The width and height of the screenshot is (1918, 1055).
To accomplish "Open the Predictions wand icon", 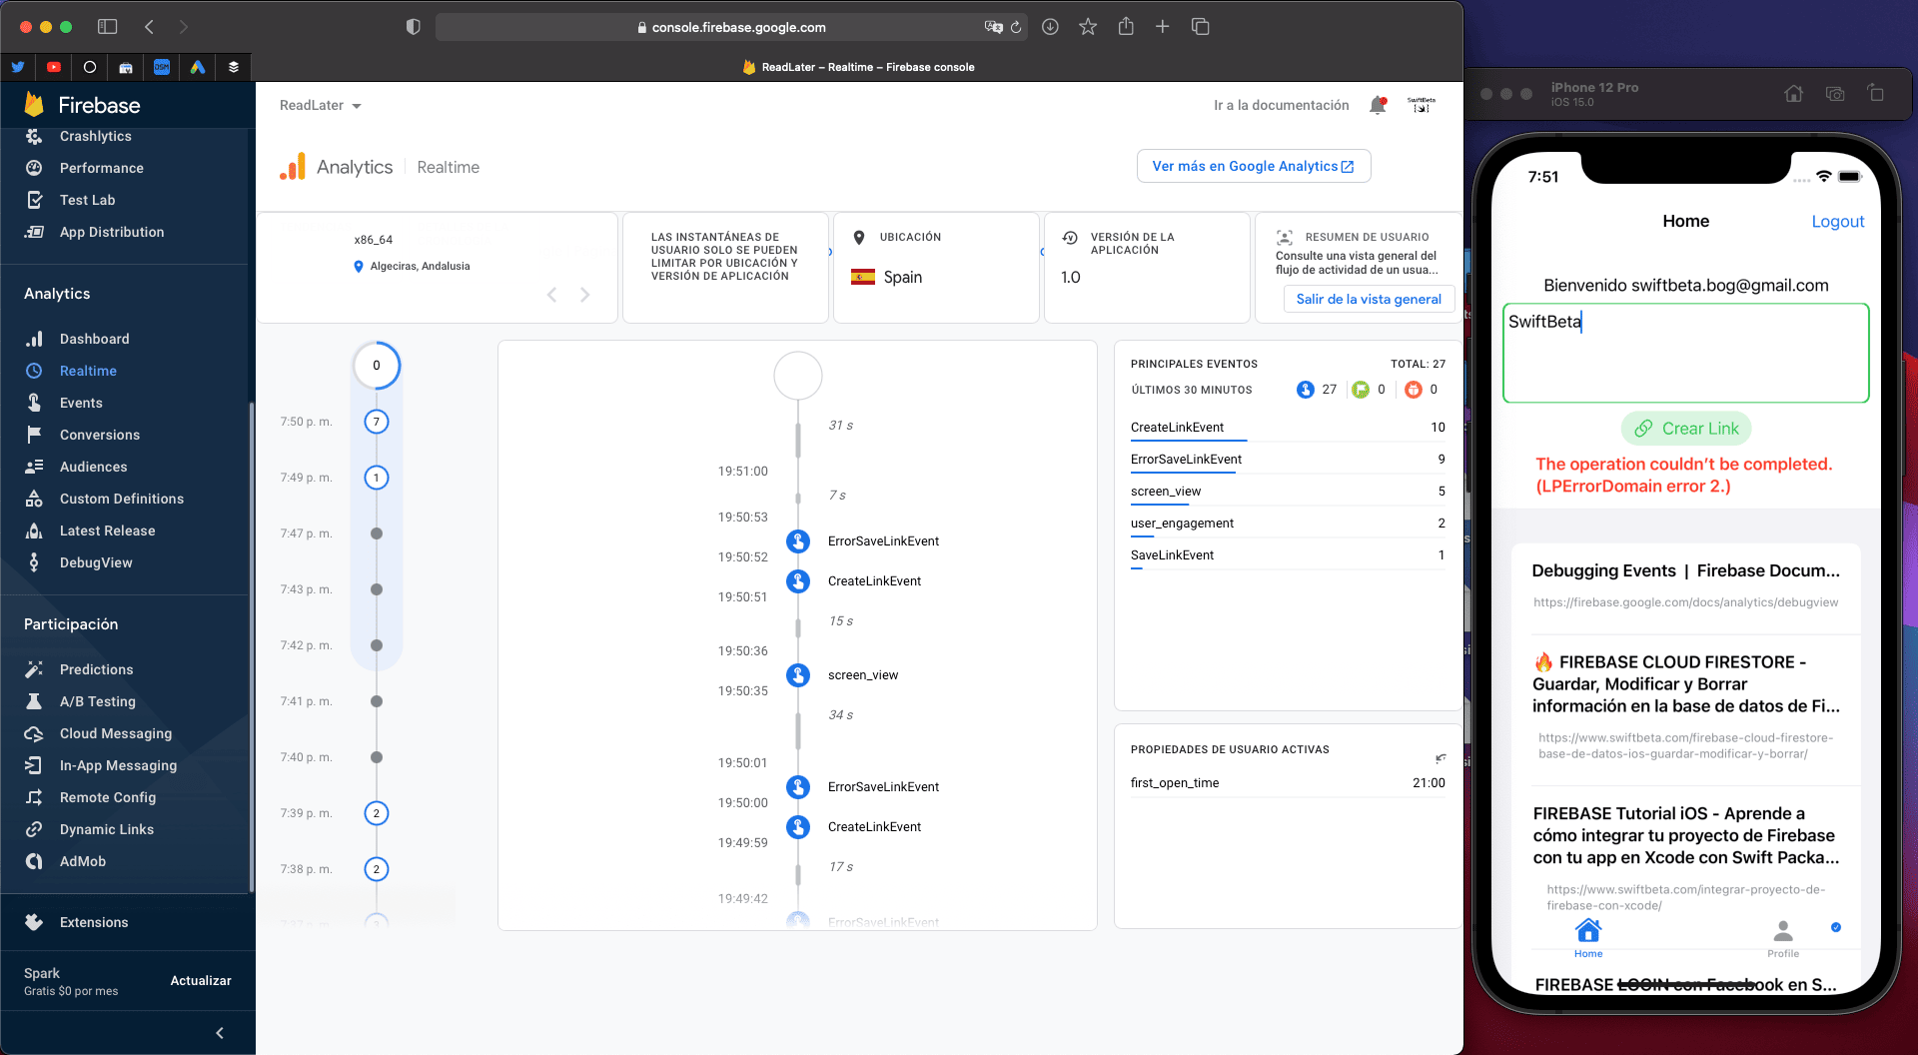I will [34, 669].
